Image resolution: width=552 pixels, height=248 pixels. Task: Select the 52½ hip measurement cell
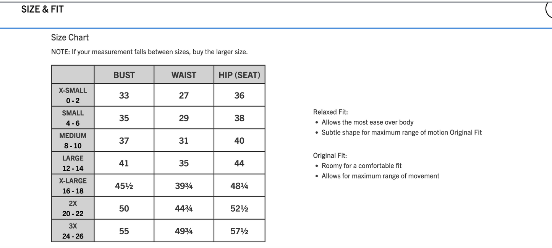(239, 209)
